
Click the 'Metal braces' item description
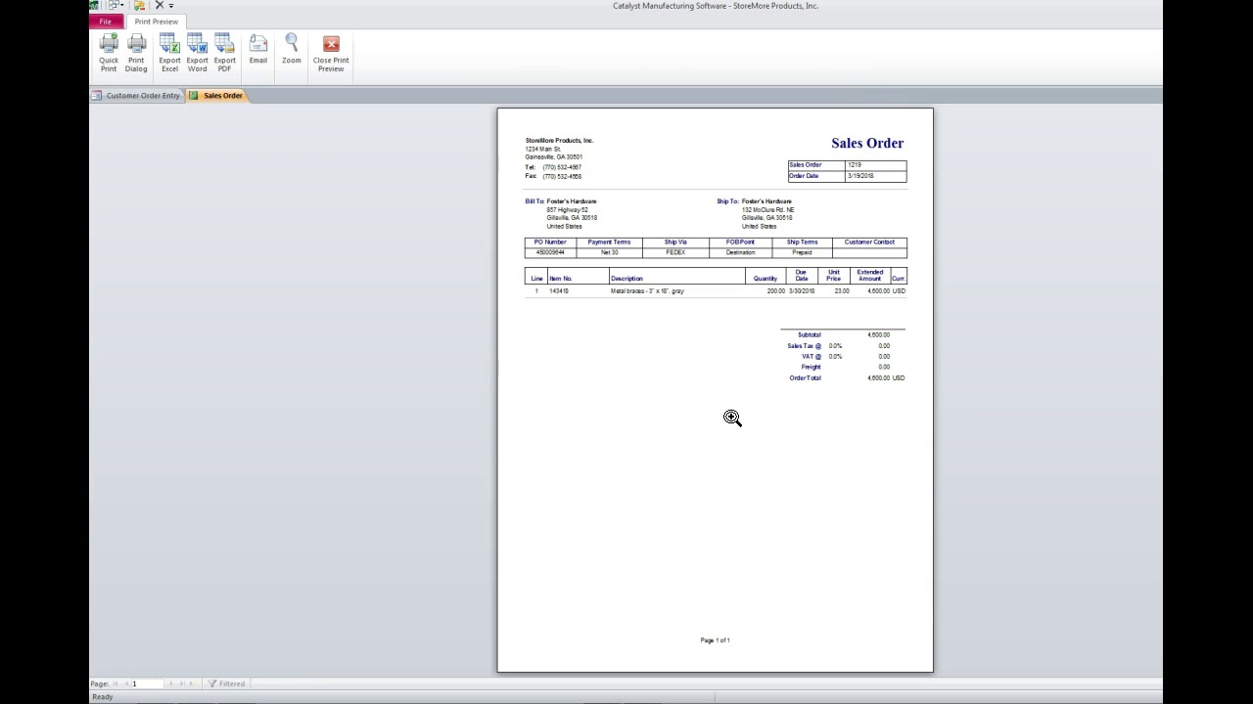click(x=647, y=291)
